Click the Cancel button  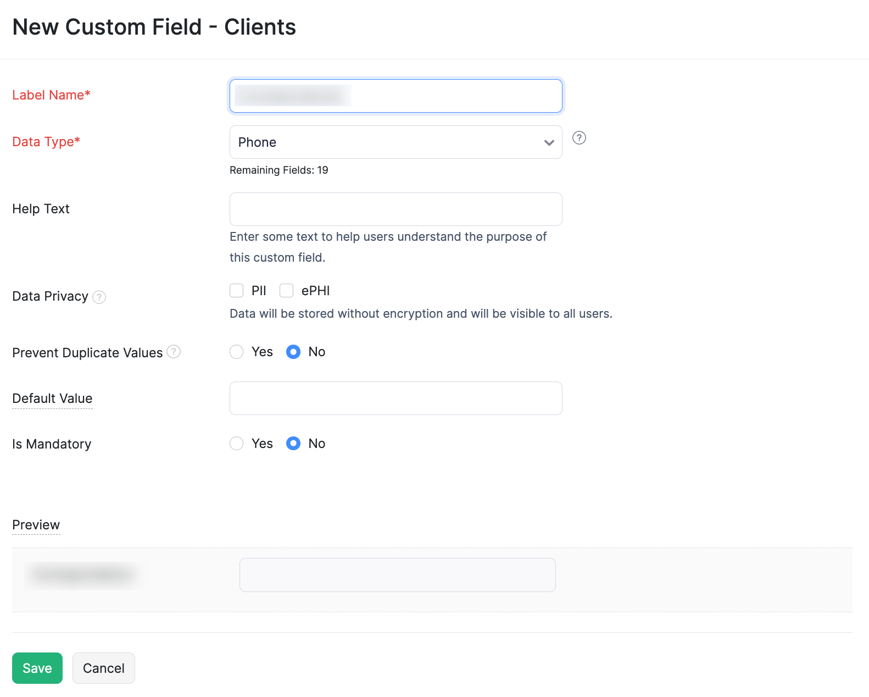104,668
